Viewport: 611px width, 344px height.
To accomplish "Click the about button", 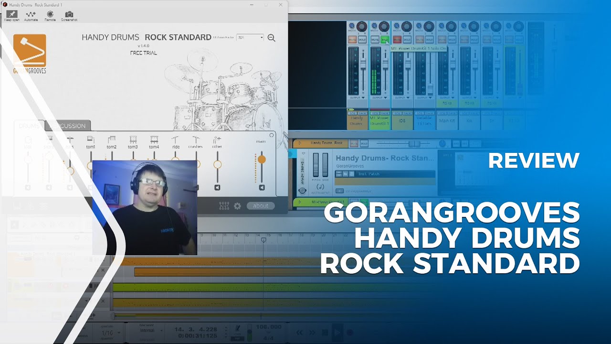I will point(261,206).
